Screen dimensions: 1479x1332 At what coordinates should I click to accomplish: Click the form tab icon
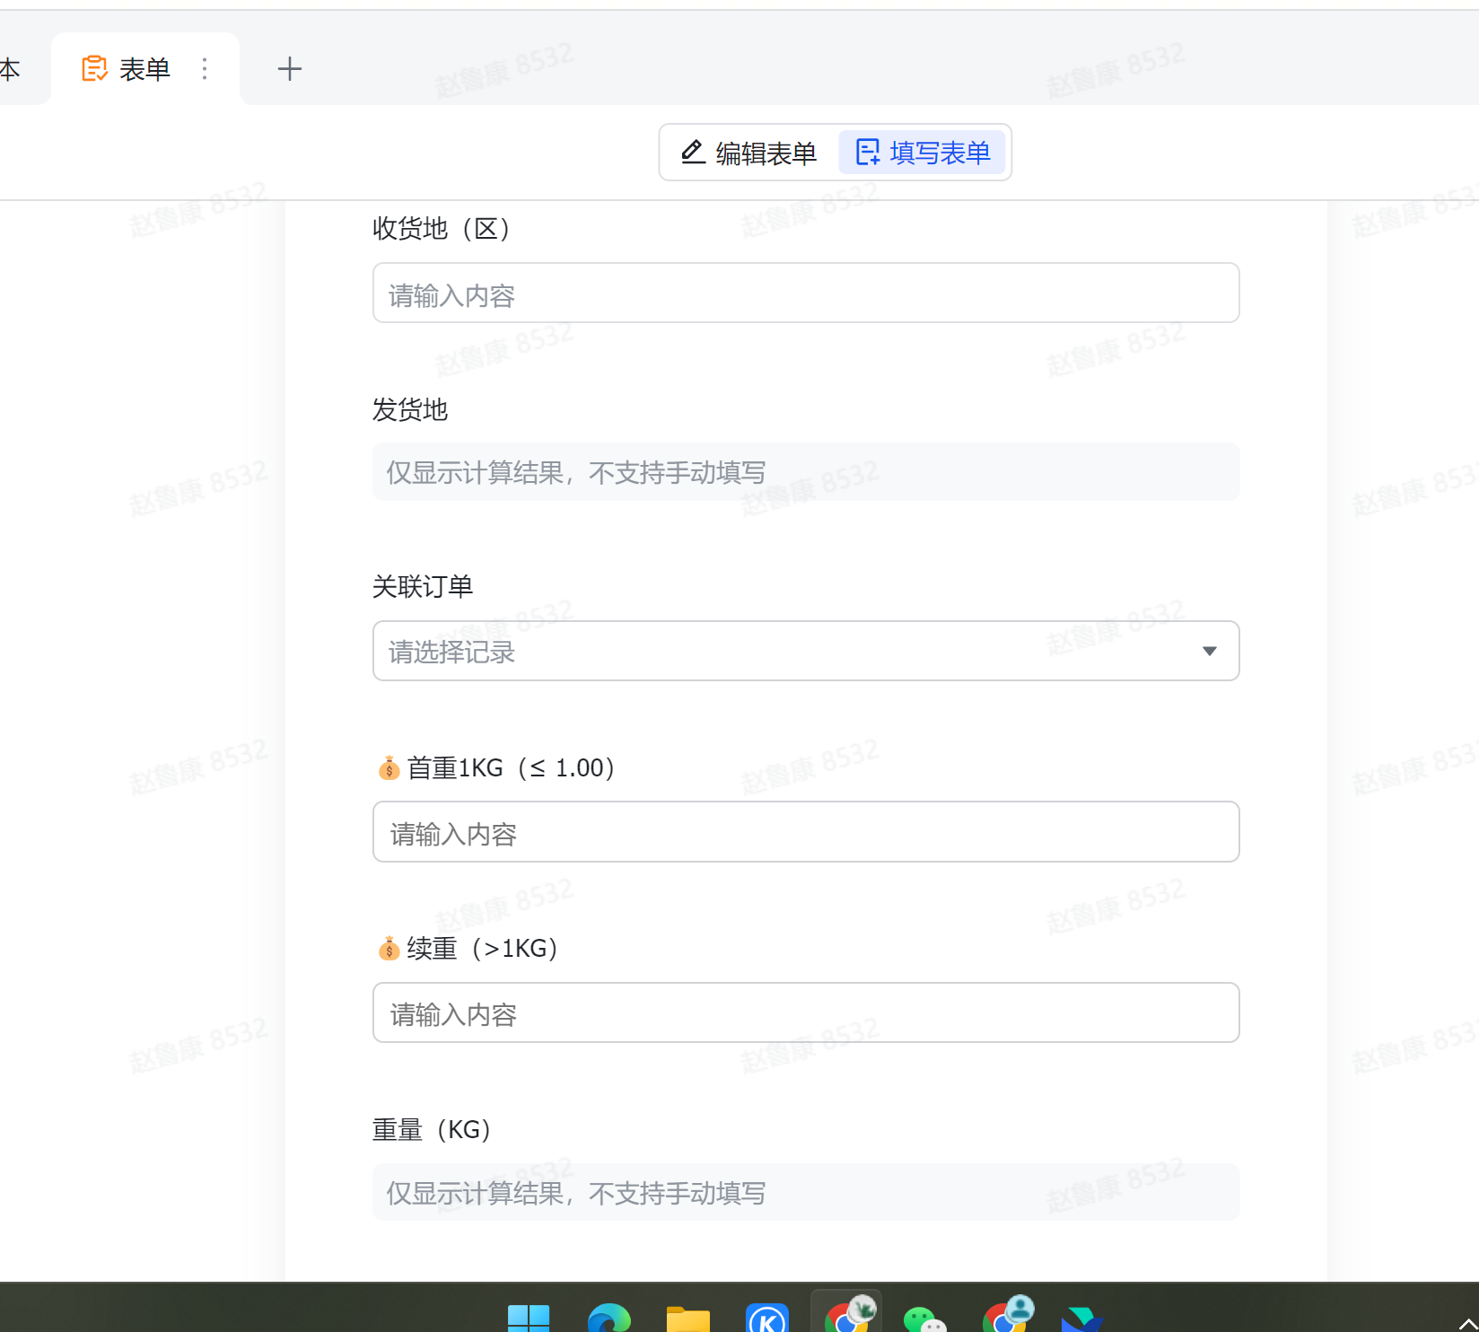[94, 69]
